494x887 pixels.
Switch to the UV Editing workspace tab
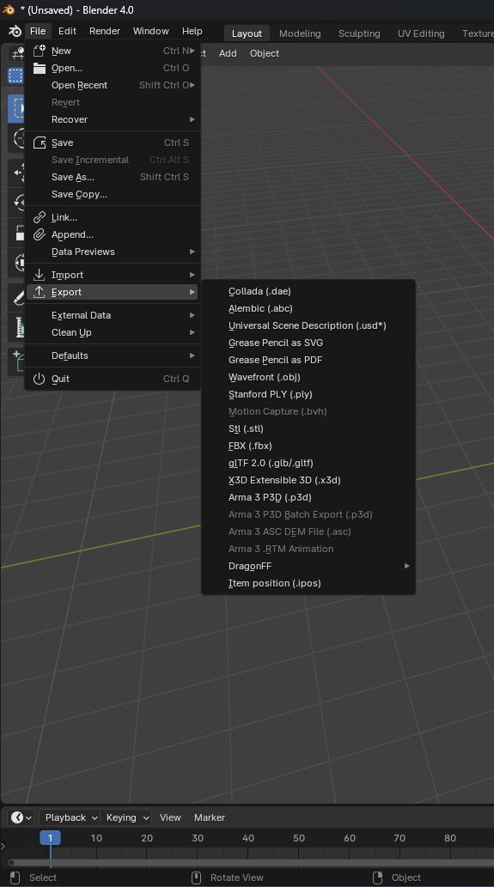(x=421, y=33)
